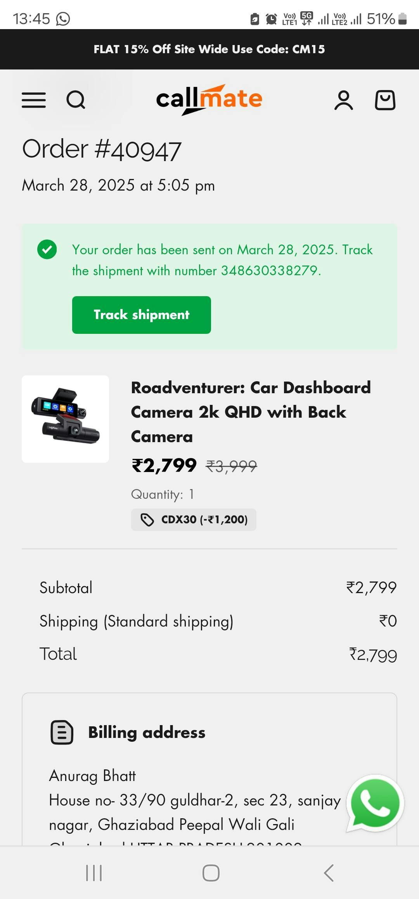
Task: Tap the green order-sent checkmark icon
Action: [x=47, y=249]
